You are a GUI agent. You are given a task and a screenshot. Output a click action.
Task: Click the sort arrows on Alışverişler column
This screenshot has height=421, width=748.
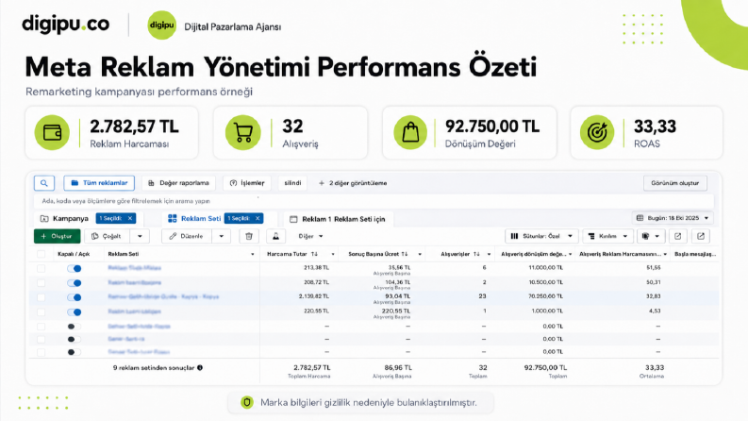pyautogui.click(x=476, y=254)
